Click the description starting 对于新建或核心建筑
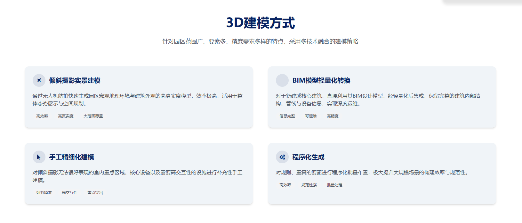522x223 pixels. coord(378,100)
